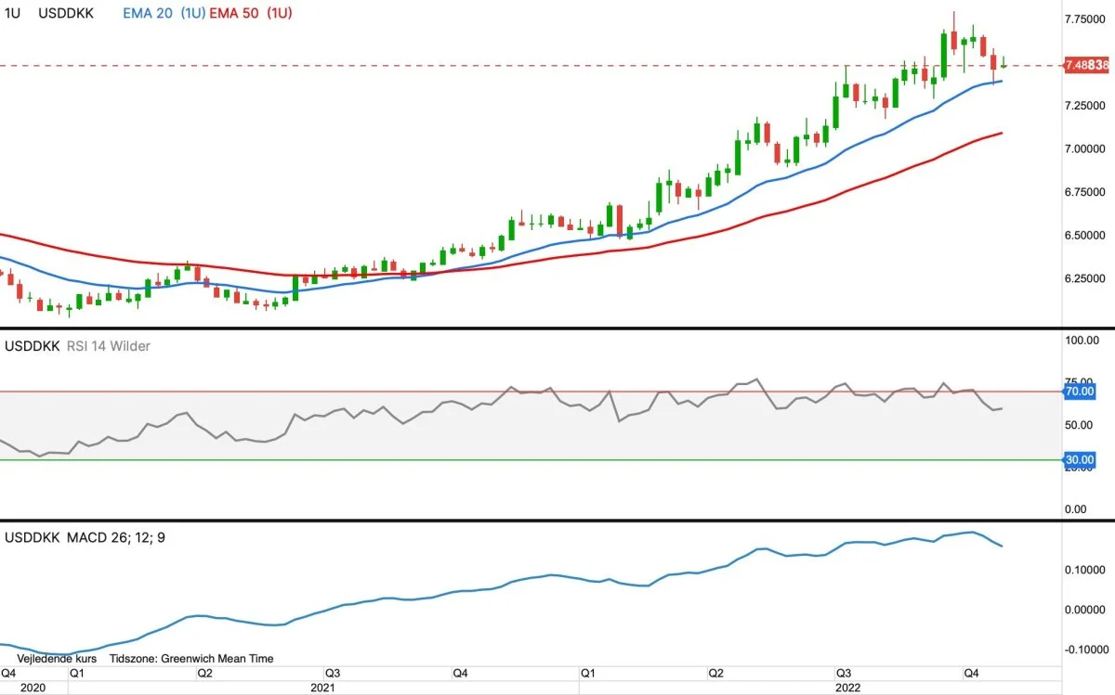The image size is (1115, 695).
Task: Select the Q4 marker above the 2020 label
Action: (9, 673)
